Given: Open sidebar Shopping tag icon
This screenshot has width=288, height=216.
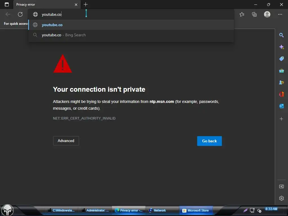Looking at the screenshot, I should pyautogui.click(x=281, y=59).
